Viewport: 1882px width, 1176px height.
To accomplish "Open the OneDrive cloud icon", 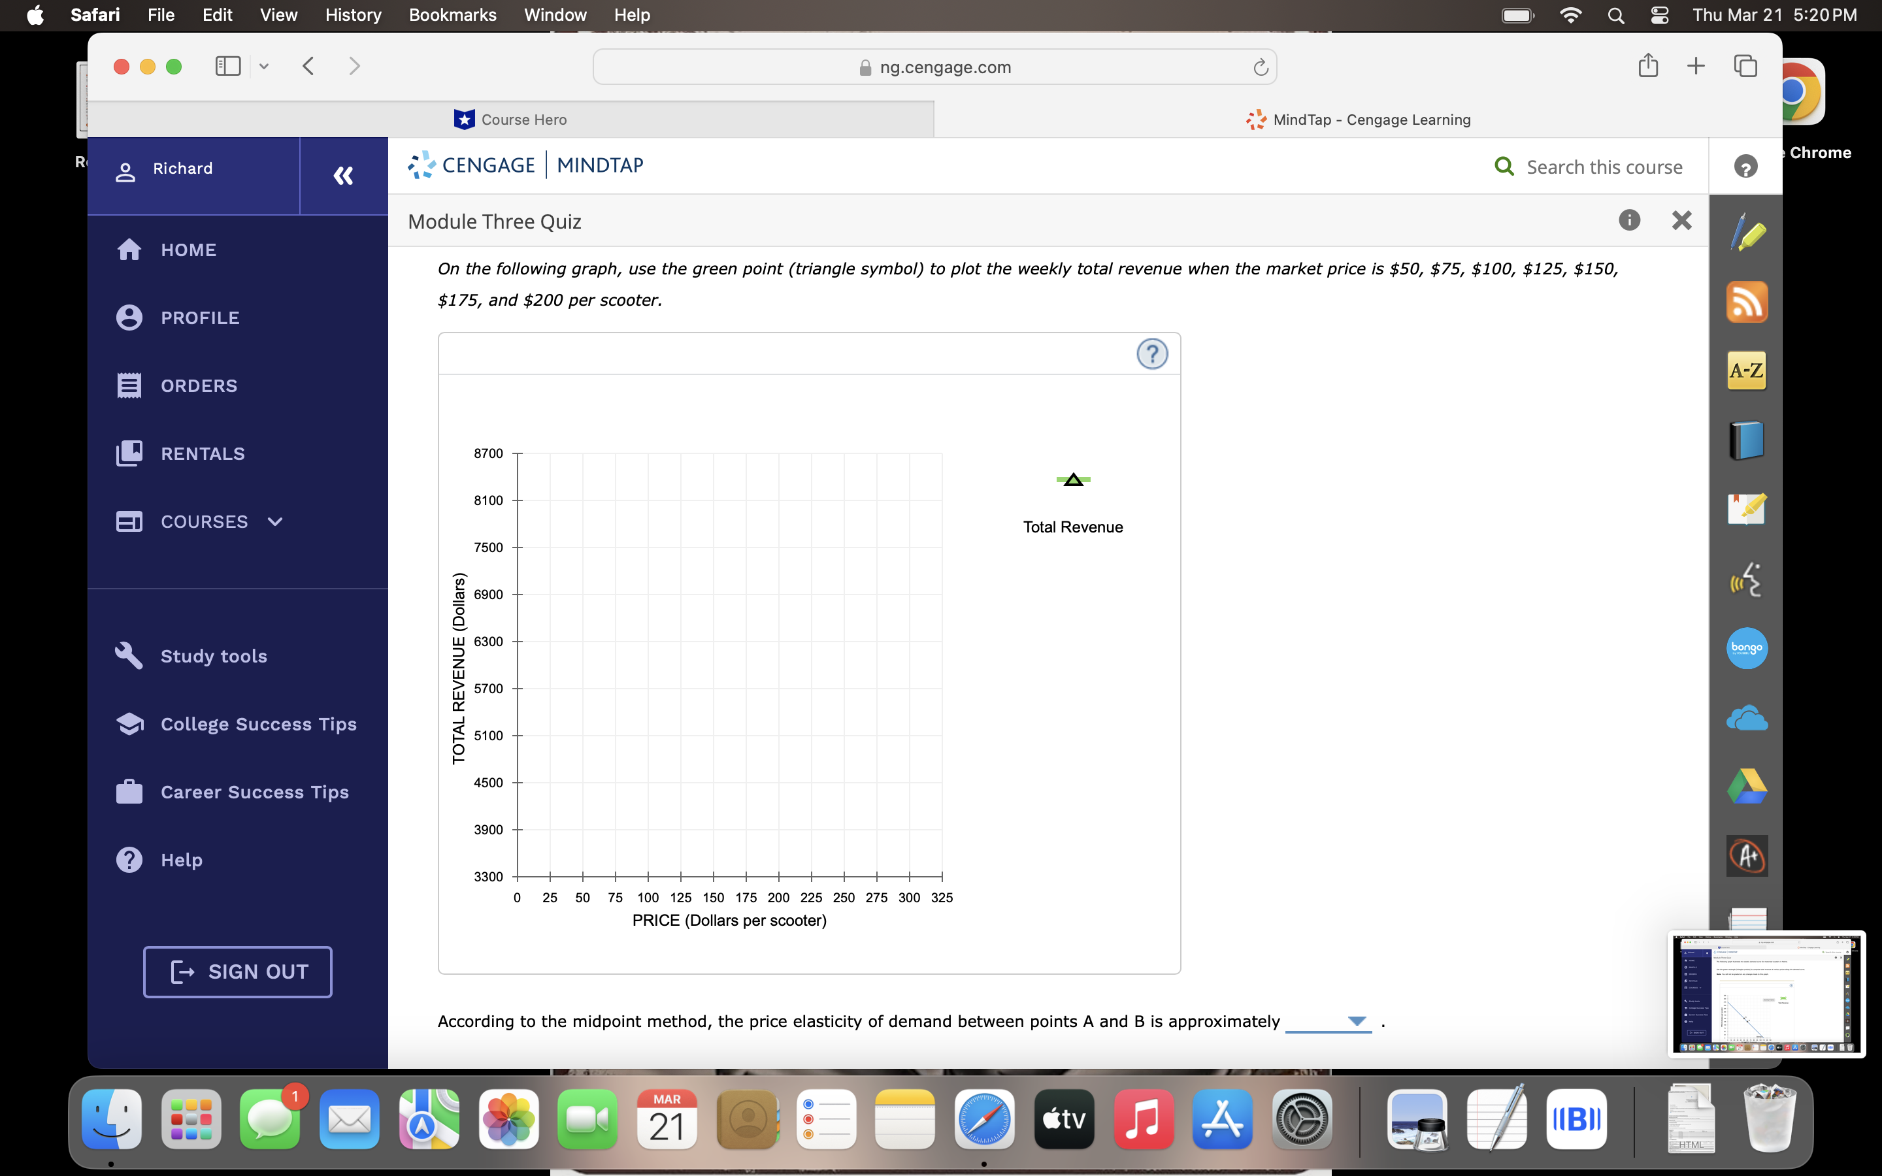I will click(x=1747, y=717).
